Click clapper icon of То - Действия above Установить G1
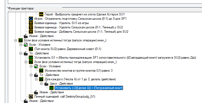The width and height of the screenshot is (202, 103). 26,54
